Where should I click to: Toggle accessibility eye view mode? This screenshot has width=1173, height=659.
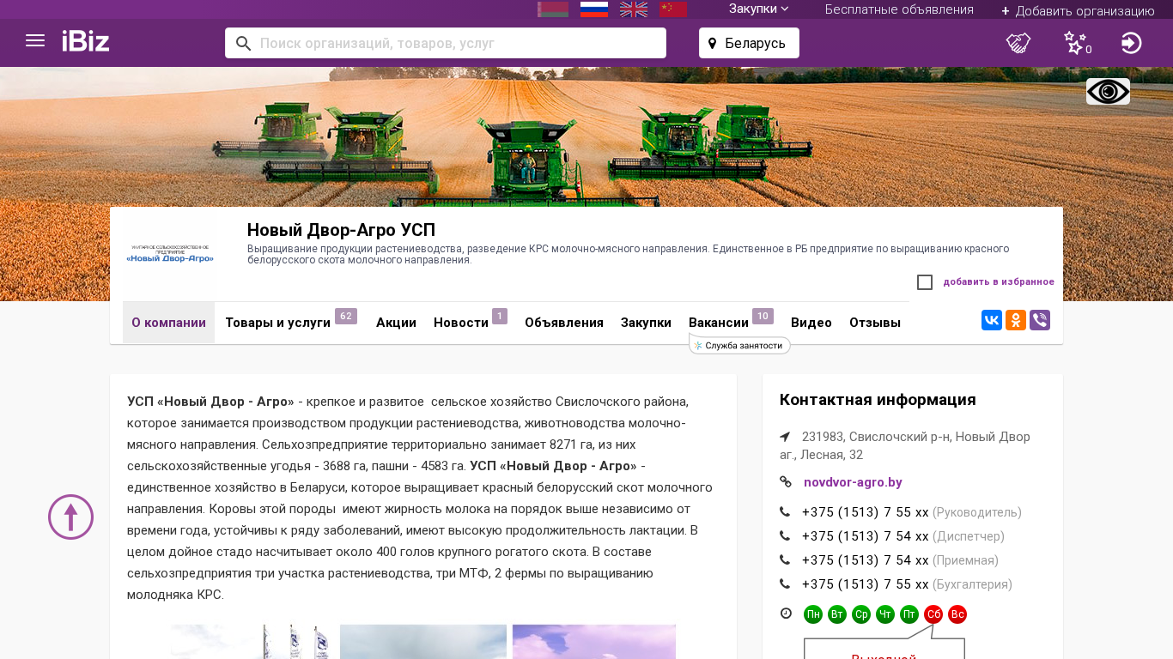point(1108,91)
